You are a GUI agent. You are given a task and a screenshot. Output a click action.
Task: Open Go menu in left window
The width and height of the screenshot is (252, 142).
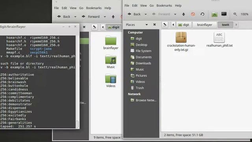81,8
